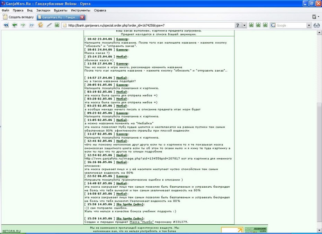Click the vertical scrollbar up arrow
The width and height of the screenshot is (322, 234).
click(x=319, y=32)
